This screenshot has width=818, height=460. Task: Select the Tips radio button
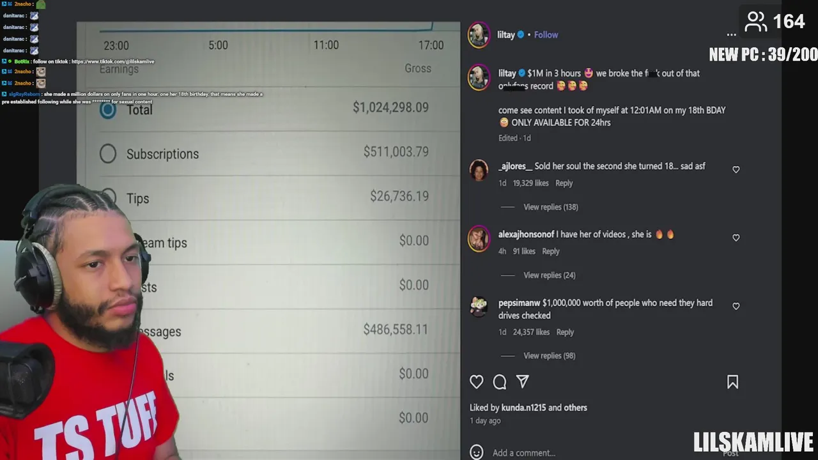[x=109, y=197]
